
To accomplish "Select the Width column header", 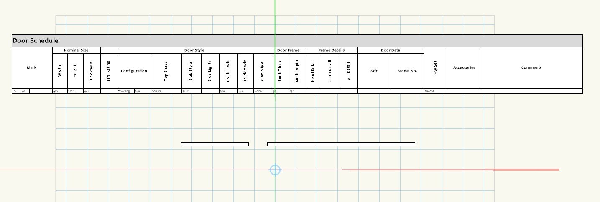I will click(59, 71).
